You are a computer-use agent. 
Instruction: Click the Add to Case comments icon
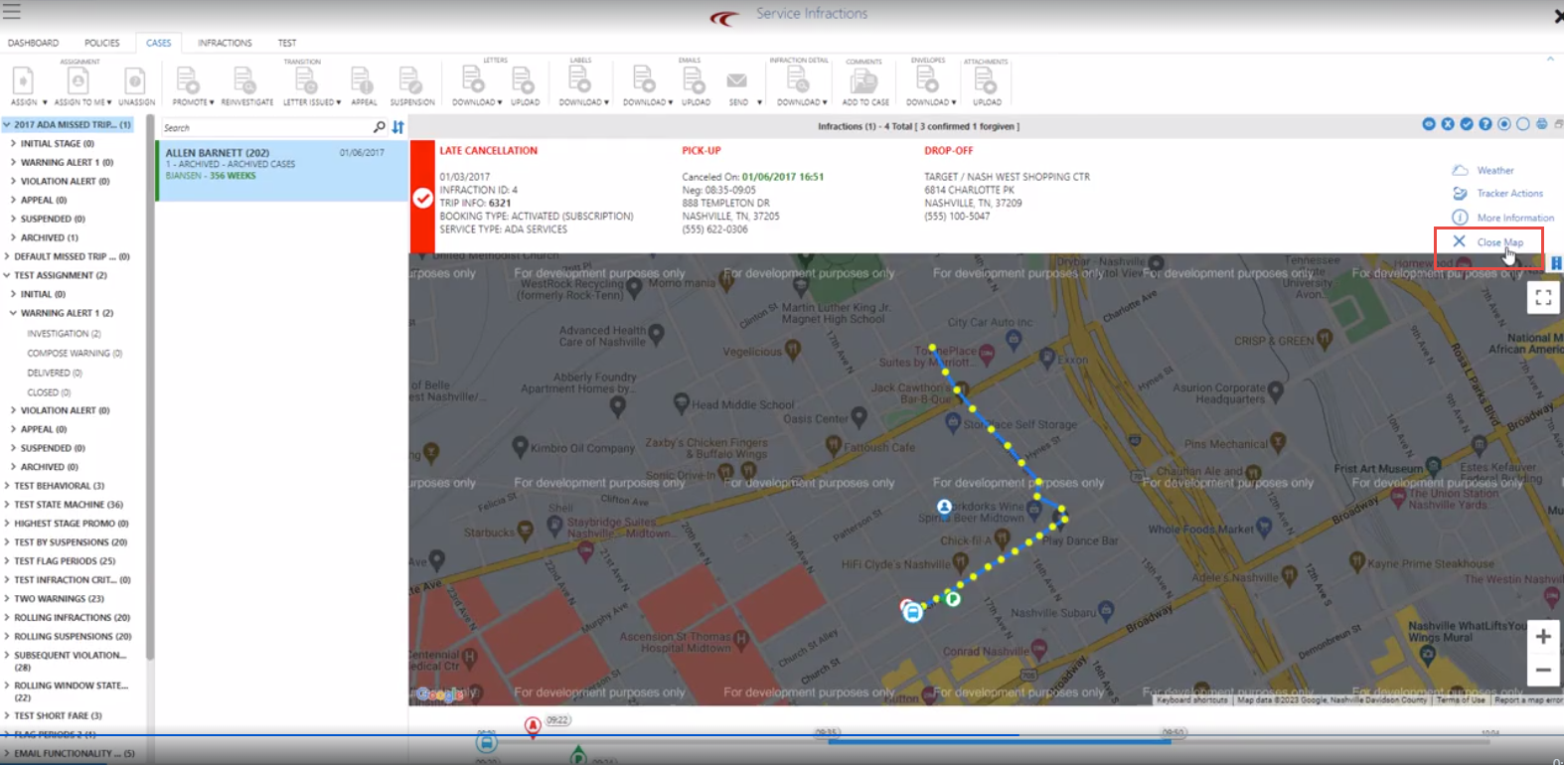[864, 82]
